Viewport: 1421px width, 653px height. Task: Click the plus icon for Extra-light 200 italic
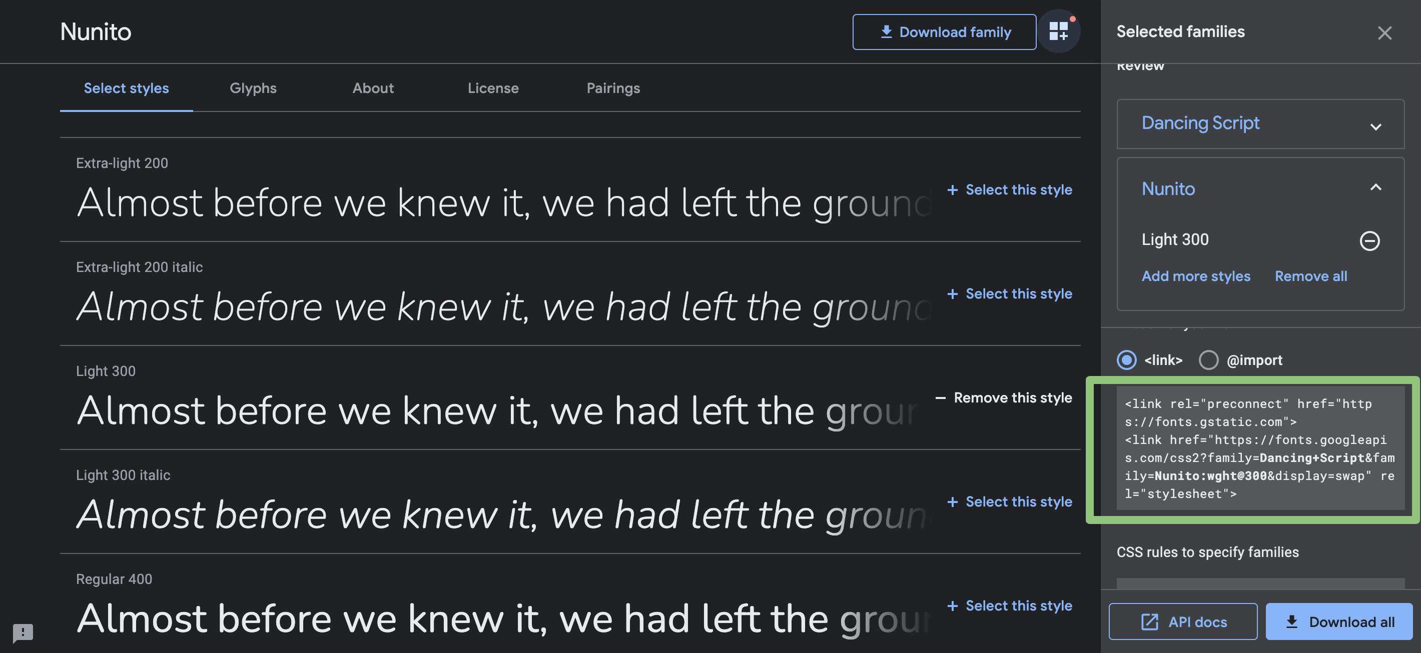952,294
